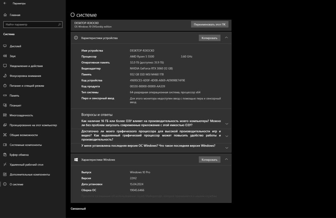
Task: Click the Системные компоненты icon
Action: coord(5,145)
